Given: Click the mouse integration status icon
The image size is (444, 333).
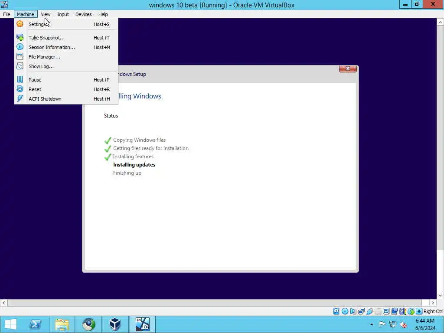Looking at the screenshot, I should pos(411,311).
